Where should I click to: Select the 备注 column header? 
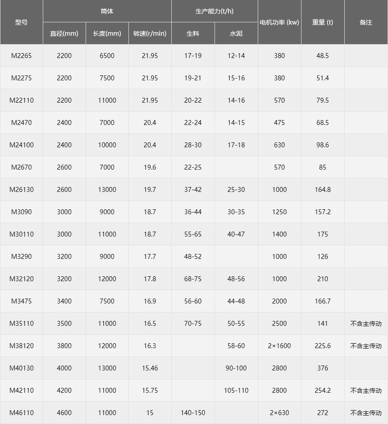pyautogui.click(x=366, y=22)
